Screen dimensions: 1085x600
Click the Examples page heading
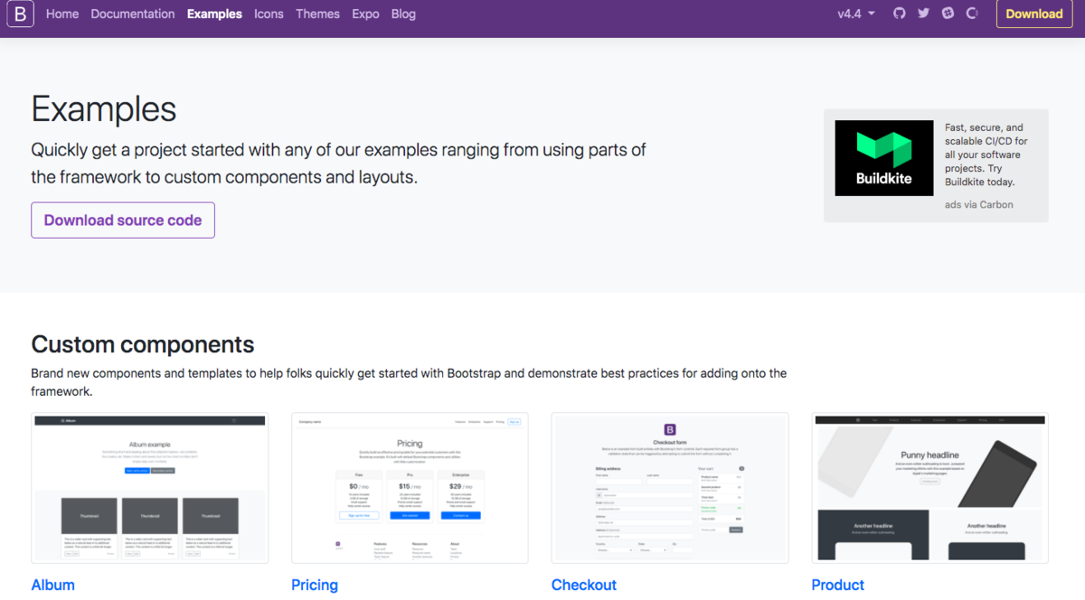click(104, 109)
